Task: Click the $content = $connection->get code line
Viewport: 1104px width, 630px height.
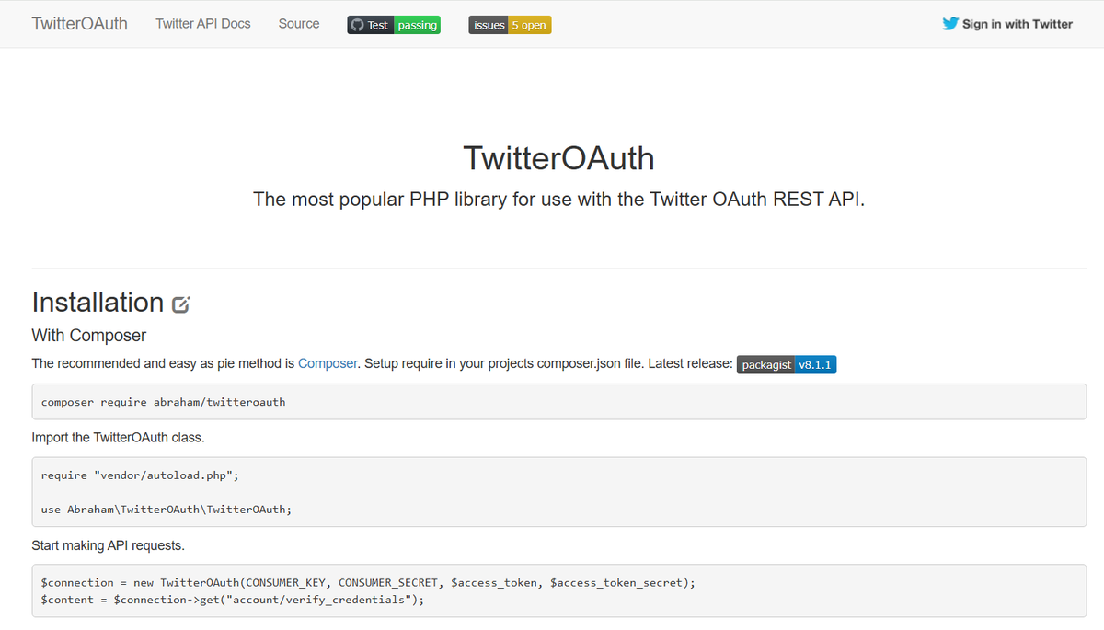Action: [233, 600]
